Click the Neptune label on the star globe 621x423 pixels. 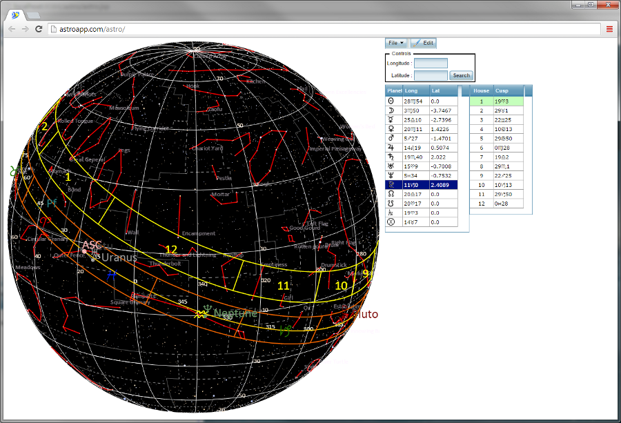pyautogui.click(x=235, y=313)
